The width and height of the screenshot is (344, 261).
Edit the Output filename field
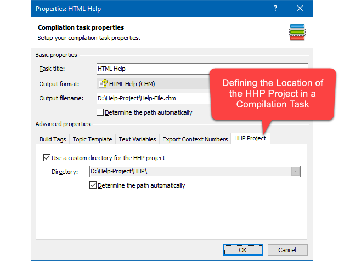(x=154, y=98)
